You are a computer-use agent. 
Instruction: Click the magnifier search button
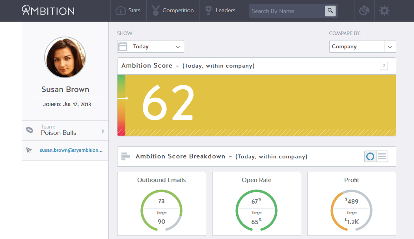click(330, 11)
